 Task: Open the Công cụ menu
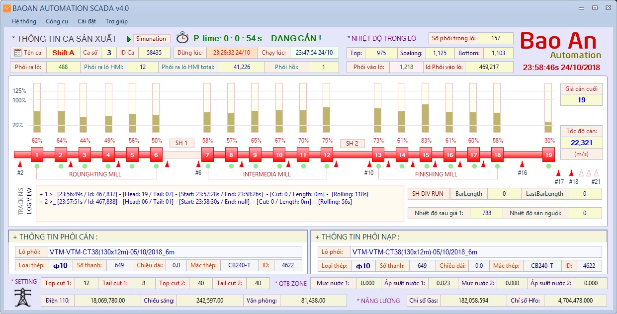(57, 21)
